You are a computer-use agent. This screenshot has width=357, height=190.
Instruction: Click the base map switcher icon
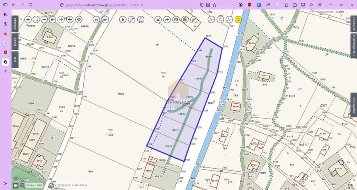coord(15,186)
